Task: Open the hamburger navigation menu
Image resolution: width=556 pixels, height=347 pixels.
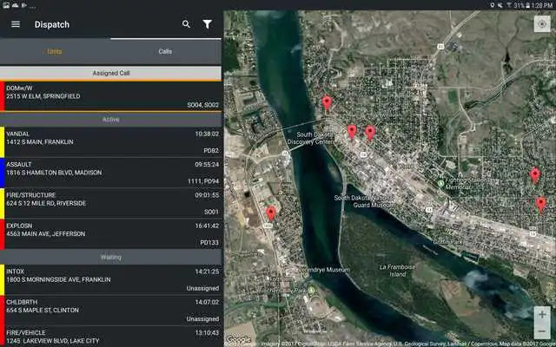Action: point(16,24)
